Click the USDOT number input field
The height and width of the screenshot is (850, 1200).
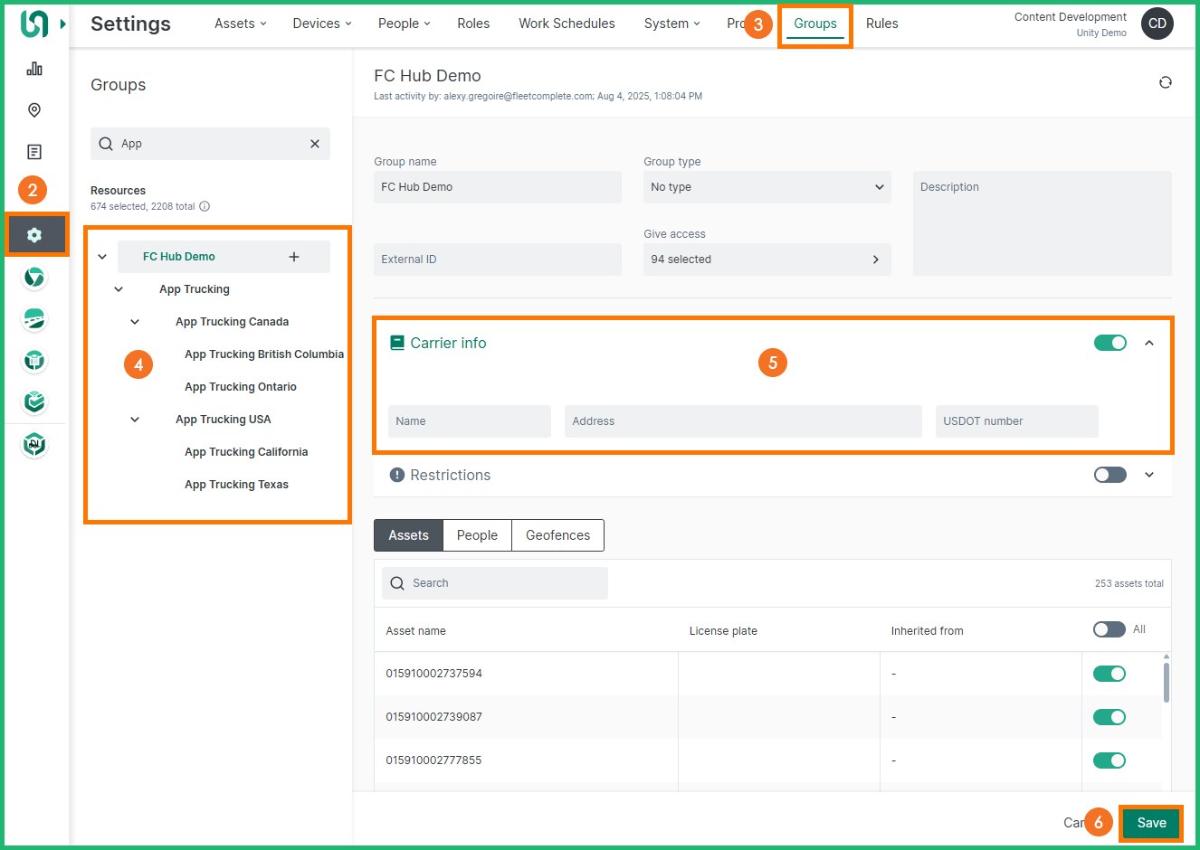[1016, 421]
